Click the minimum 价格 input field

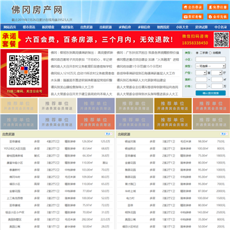pos(201,86)
